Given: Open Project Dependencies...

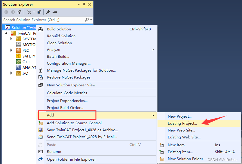Looking at the screenshot, I should 96,101.
